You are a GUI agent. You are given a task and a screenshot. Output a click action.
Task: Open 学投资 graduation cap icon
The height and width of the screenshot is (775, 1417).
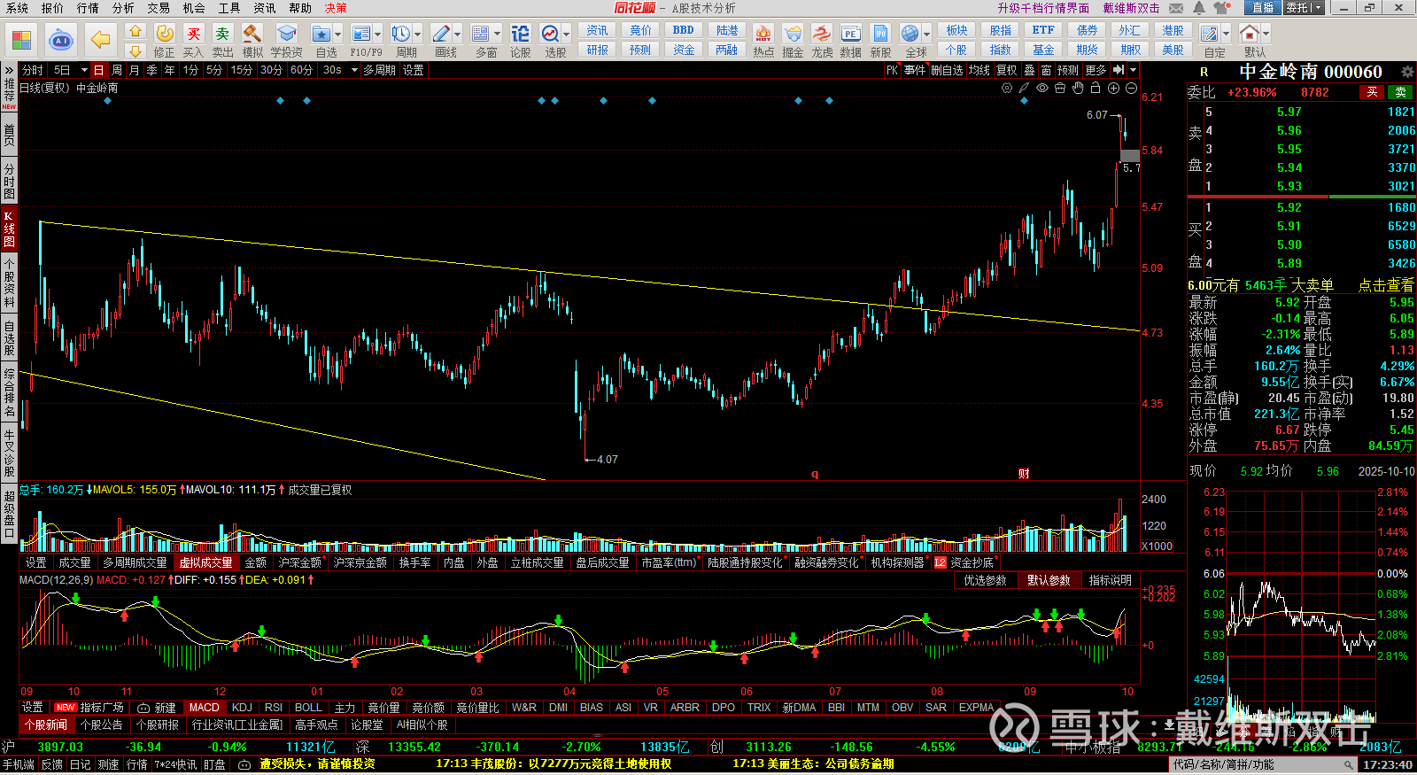coord(286,34)
